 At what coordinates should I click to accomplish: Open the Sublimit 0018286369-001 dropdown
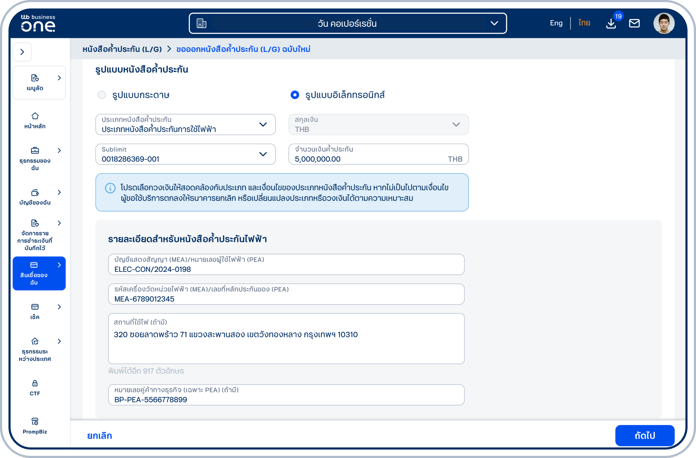pyautogui.click(x=185, y=155)
